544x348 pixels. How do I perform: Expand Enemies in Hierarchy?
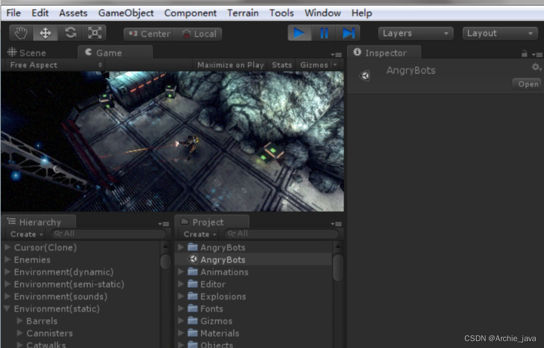click(x=7, y=260)
